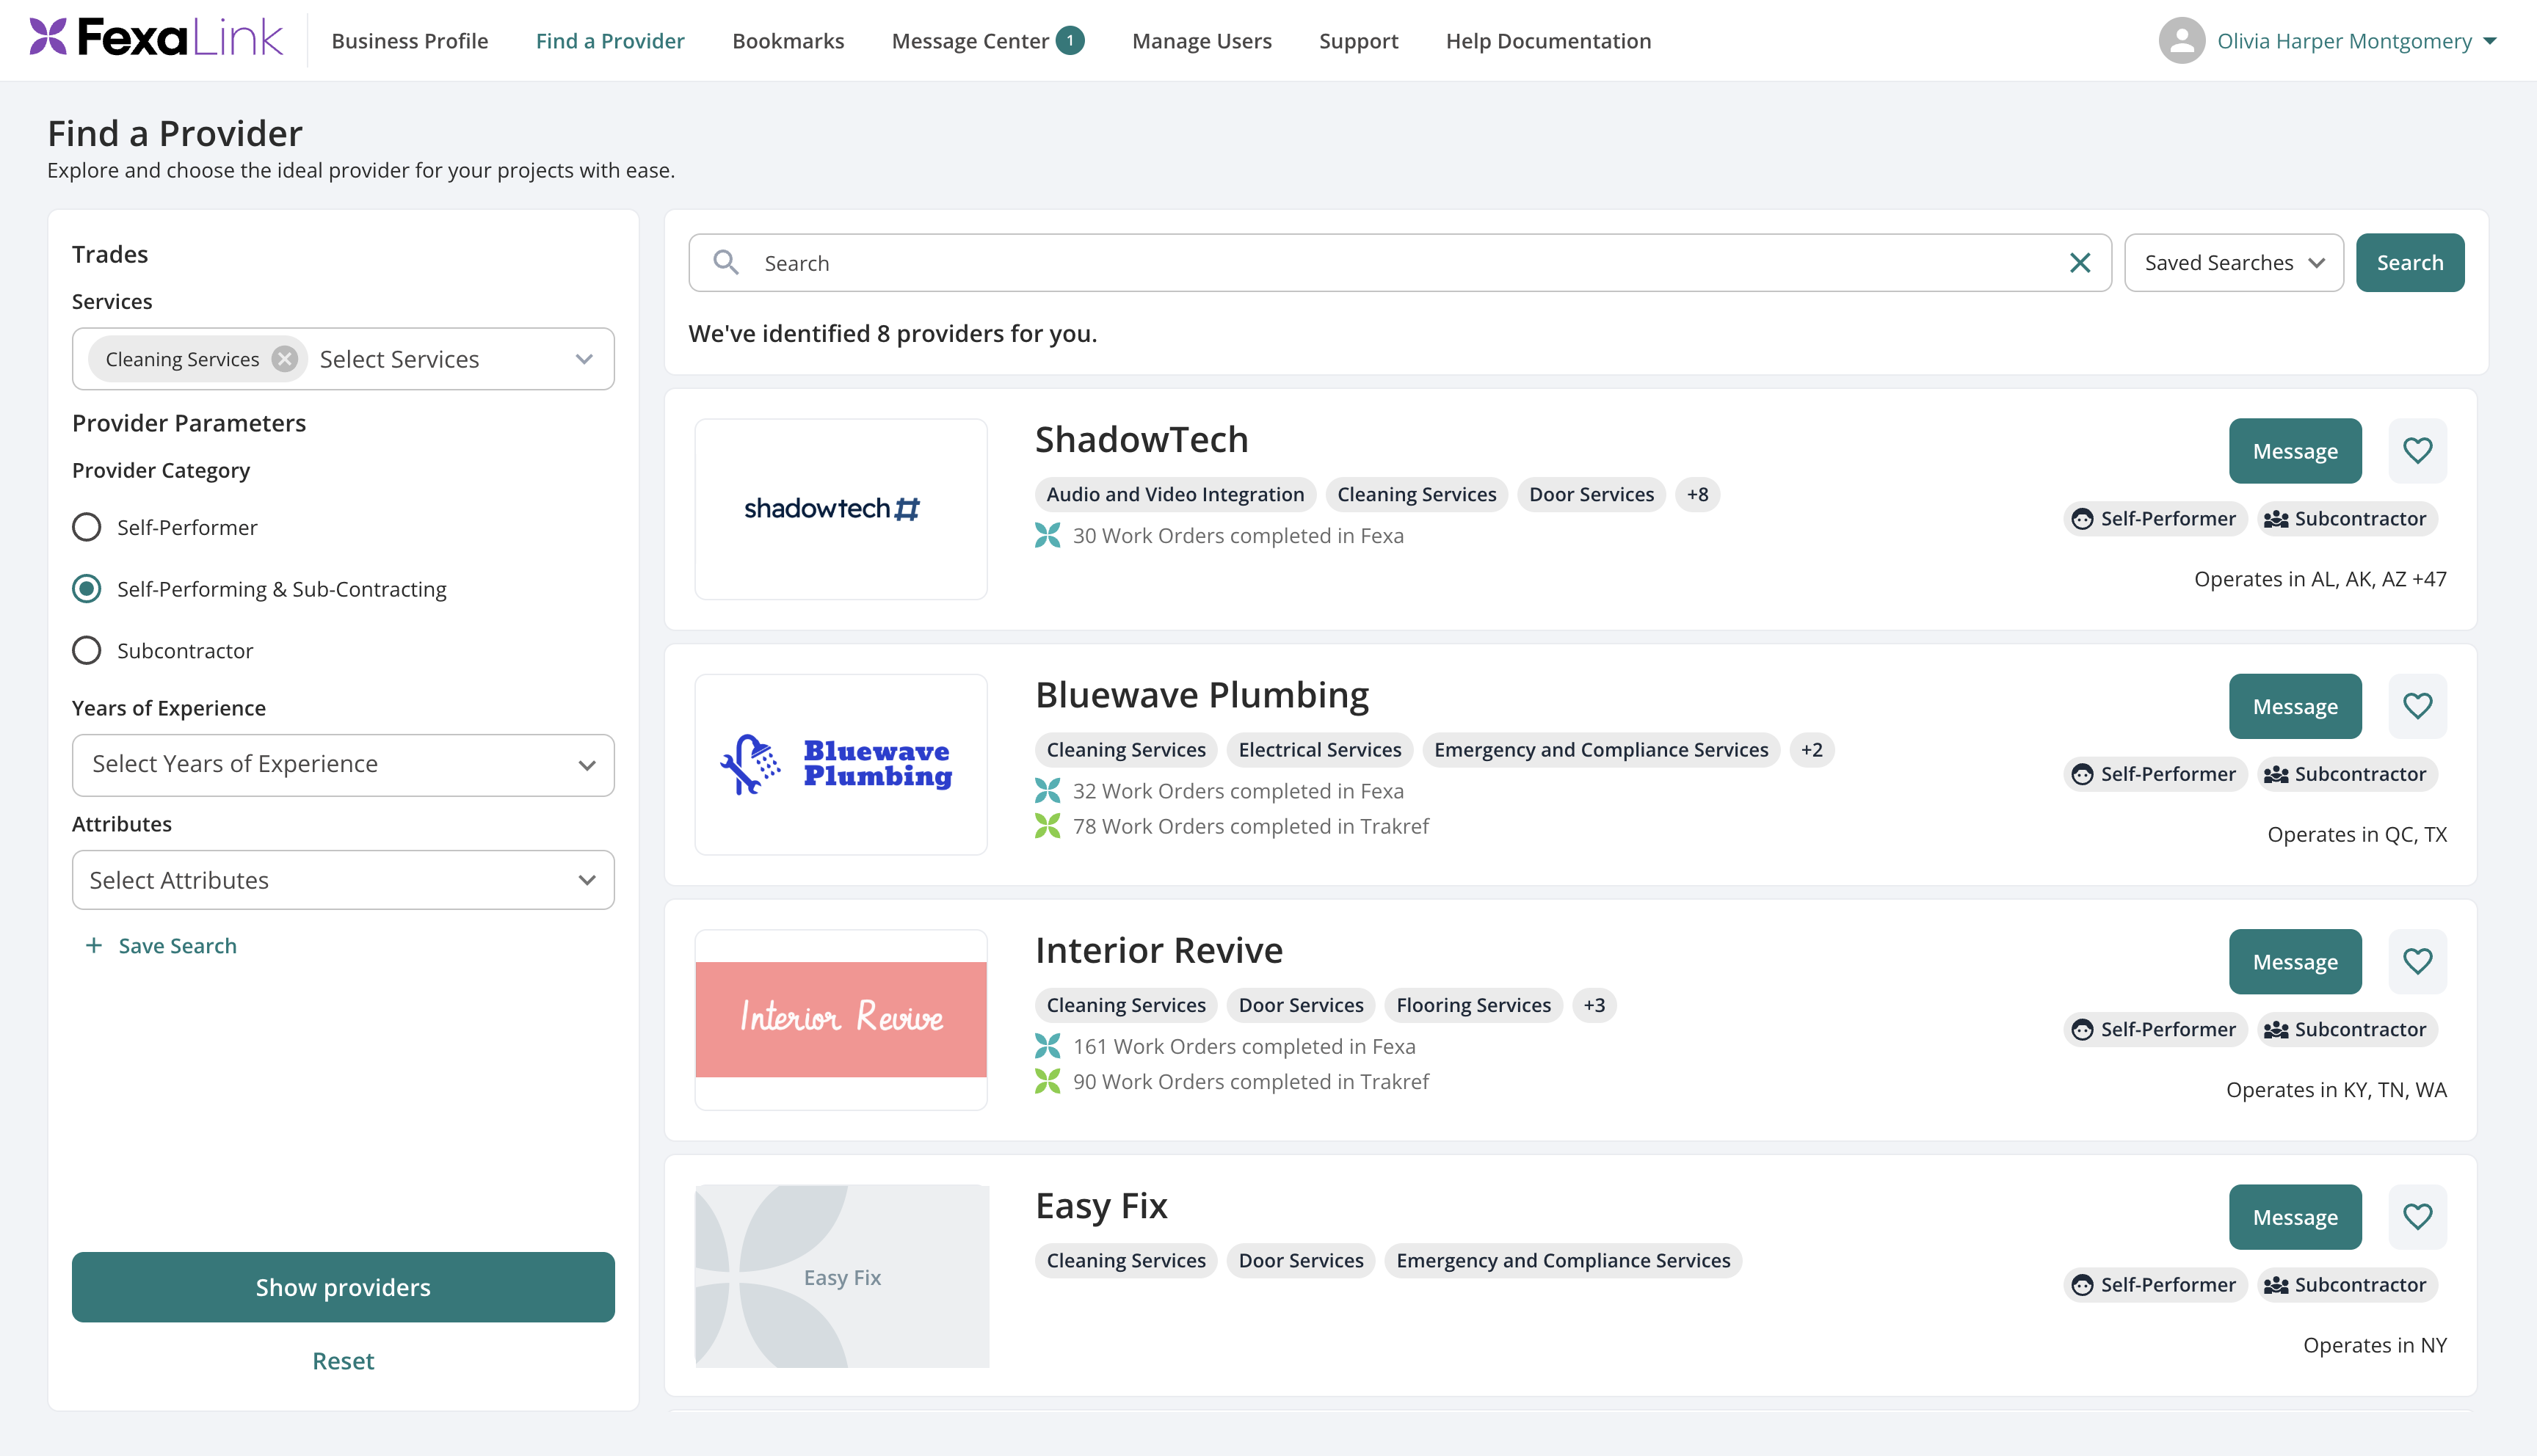2537x1456 pixels.
Task: Bookmark ShadowTech with heart icon
Action: [2417, 450]
